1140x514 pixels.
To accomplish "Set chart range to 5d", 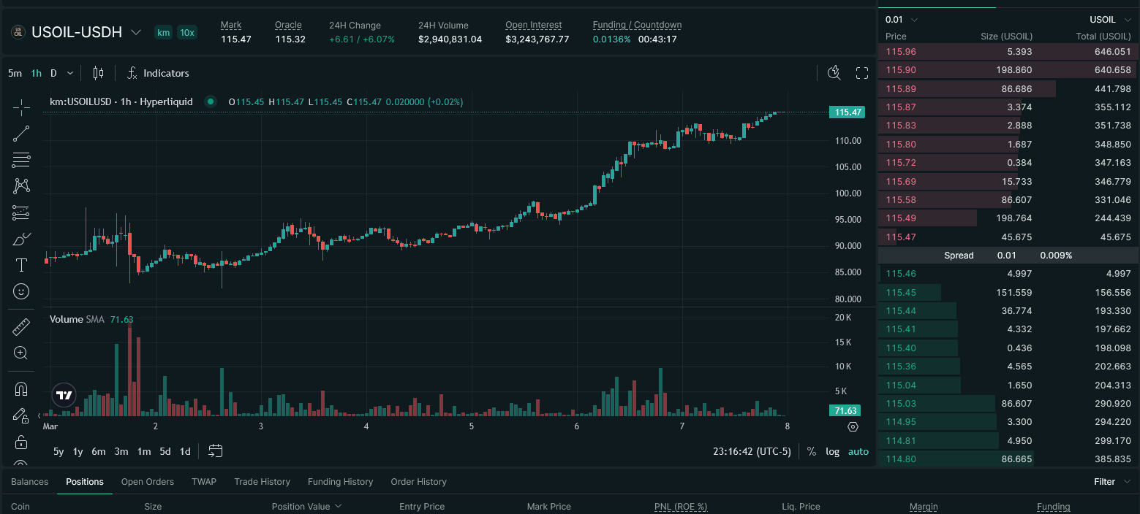I will coord(165,451).
